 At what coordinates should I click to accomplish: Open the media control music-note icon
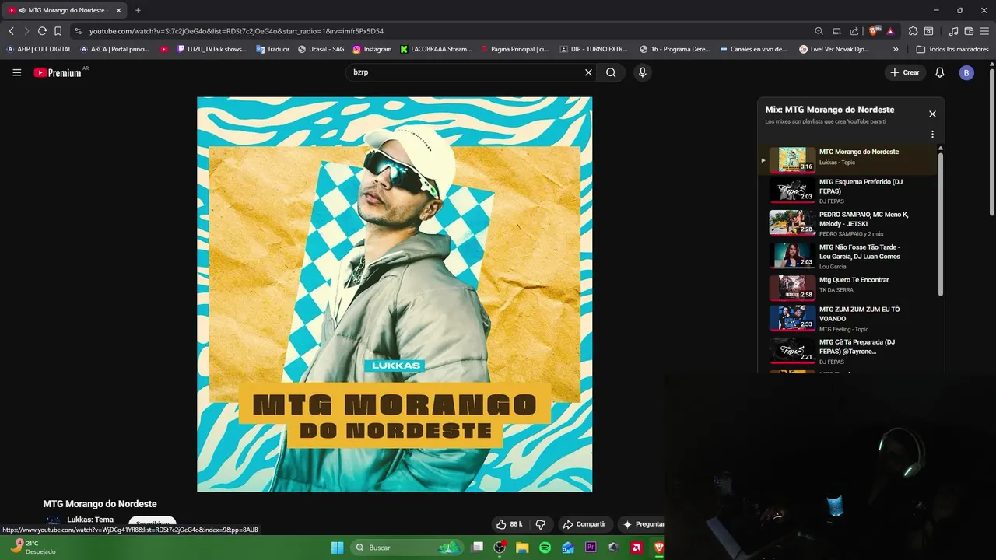pos(953,31)
